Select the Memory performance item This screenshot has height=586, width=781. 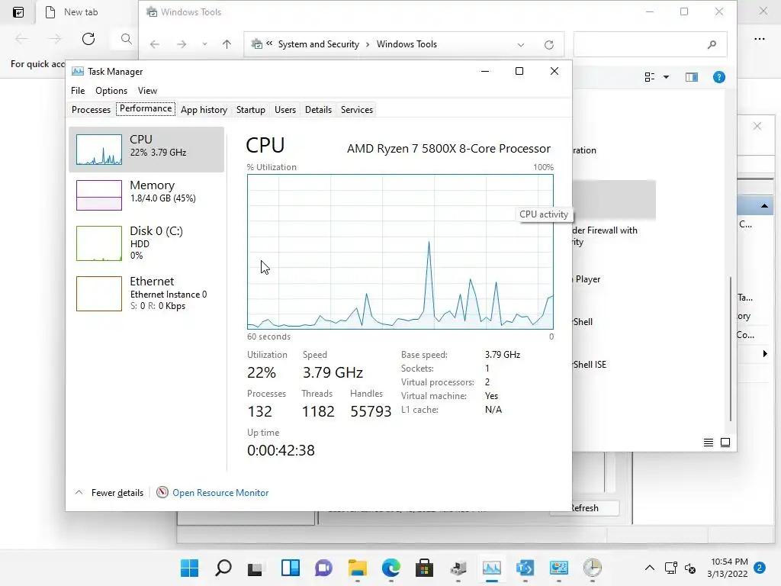point(146,195)
